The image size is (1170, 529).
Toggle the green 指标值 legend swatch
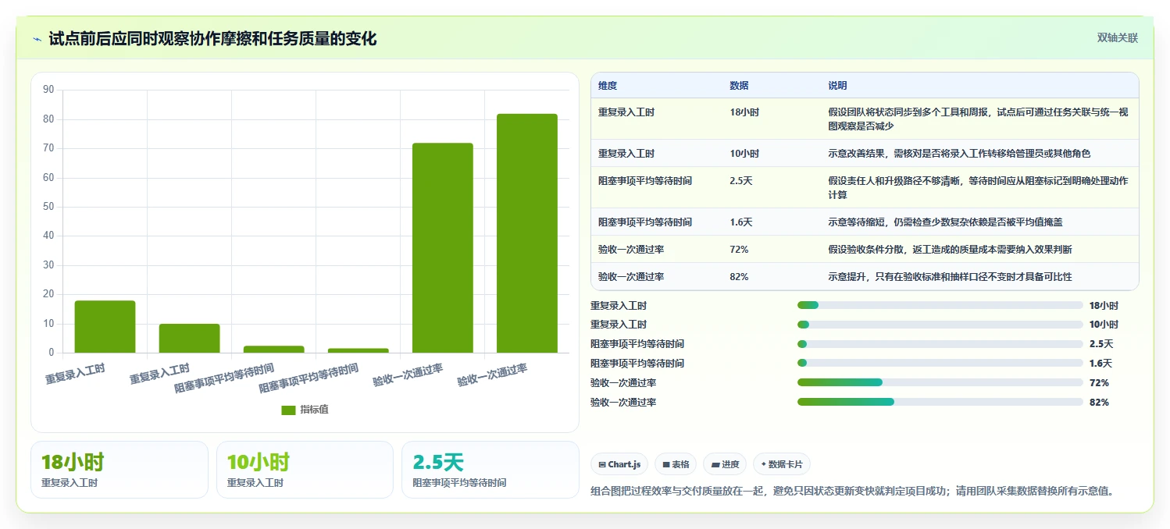pos(288,410)
